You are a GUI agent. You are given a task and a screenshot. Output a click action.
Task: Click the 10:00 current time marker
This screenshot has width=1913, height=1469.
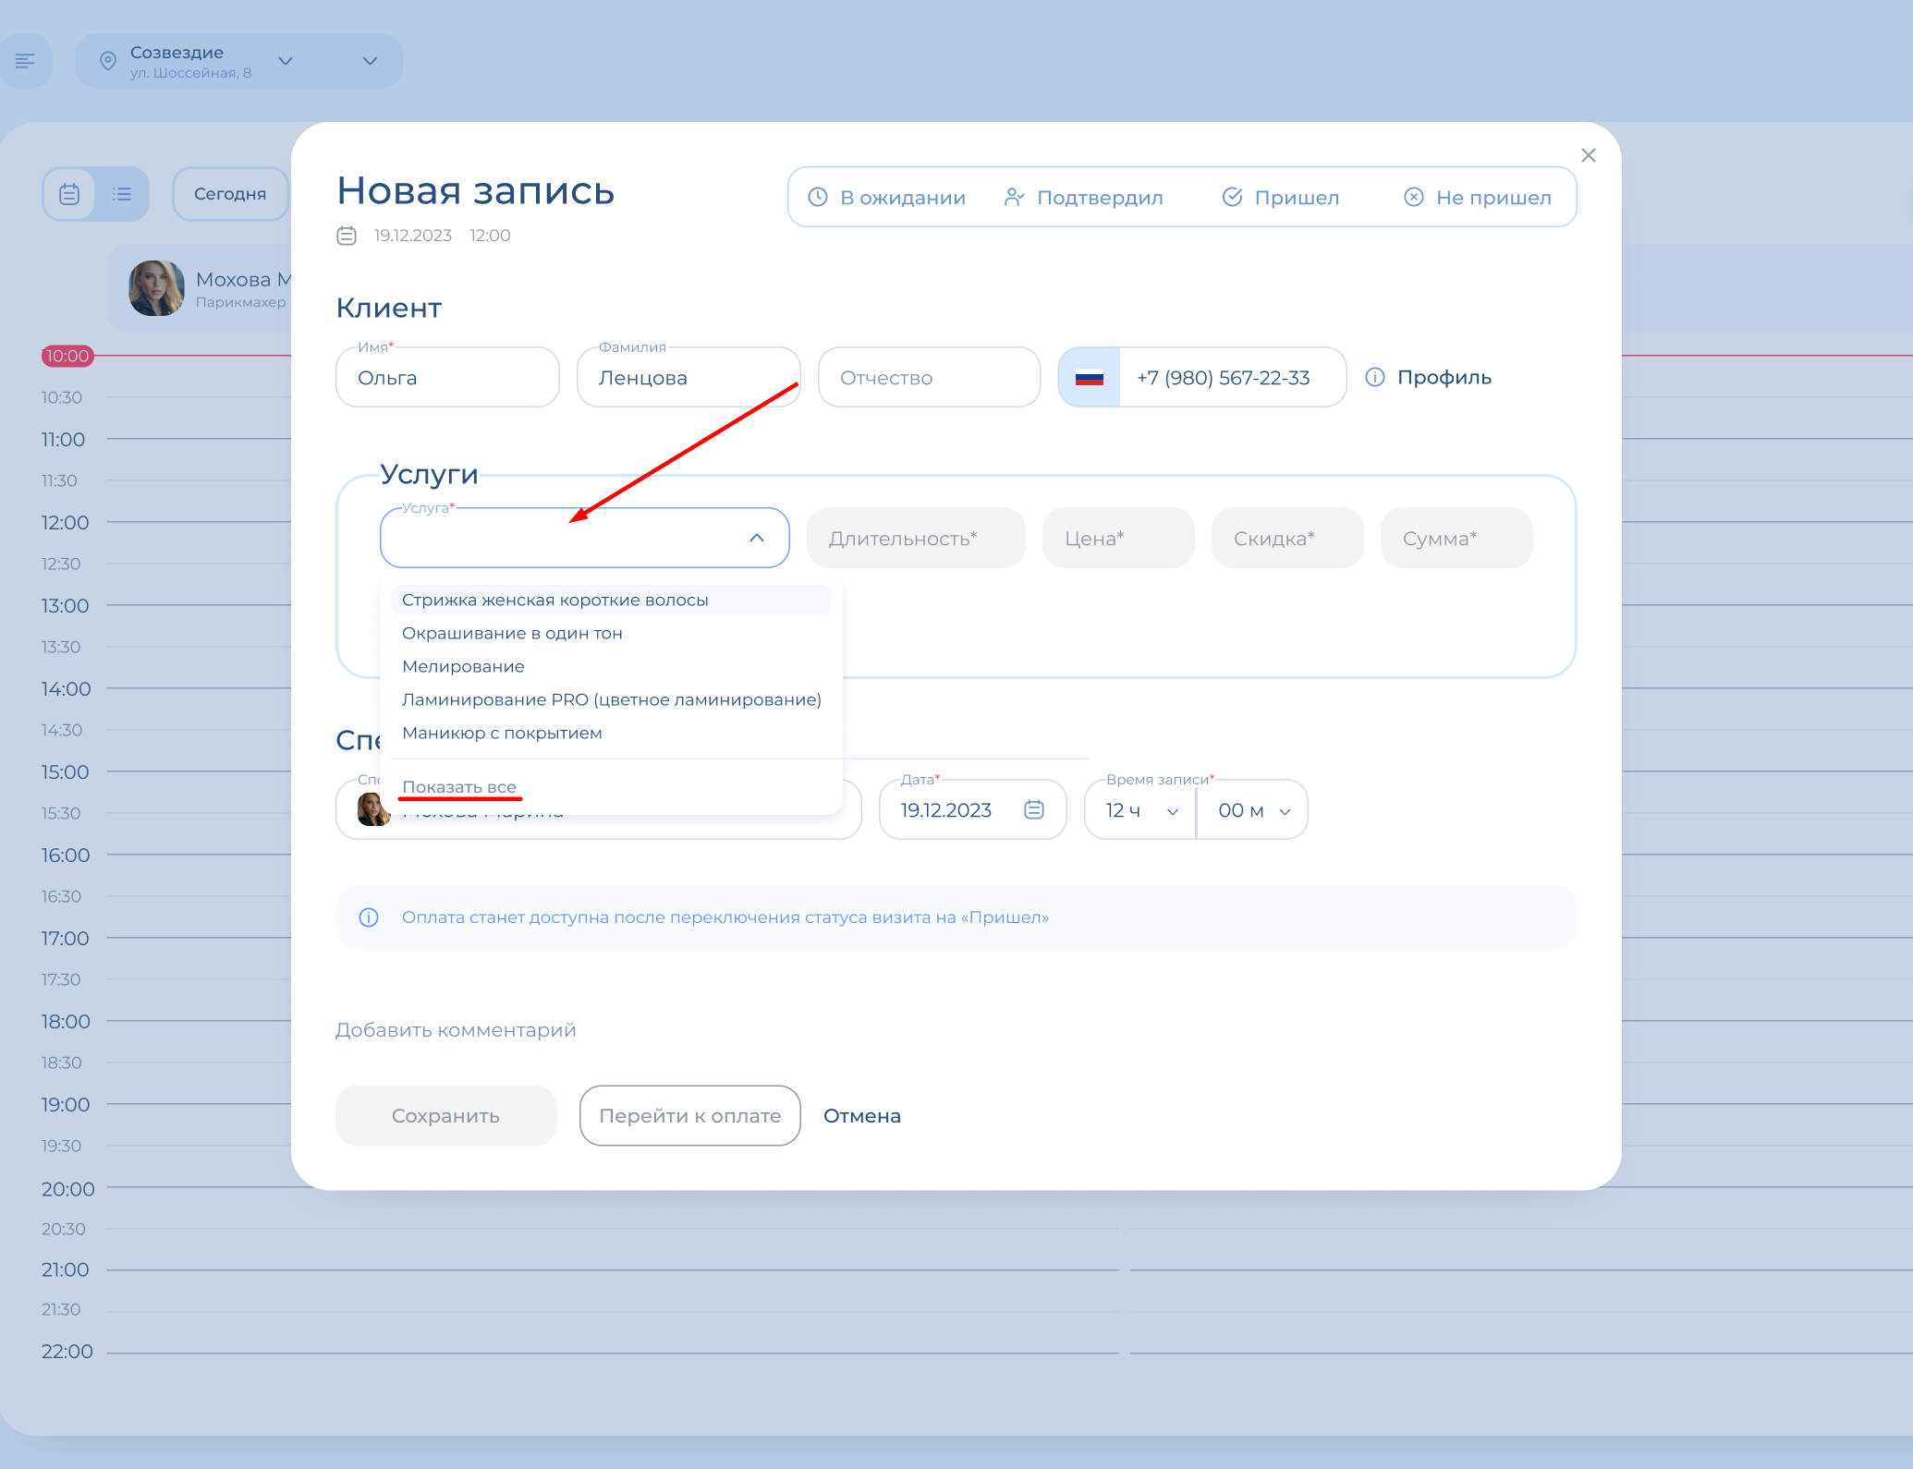67,356
